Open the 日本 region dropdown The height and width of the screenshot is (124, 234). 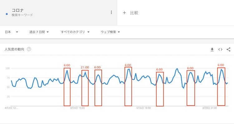click(x=12, y=32)
